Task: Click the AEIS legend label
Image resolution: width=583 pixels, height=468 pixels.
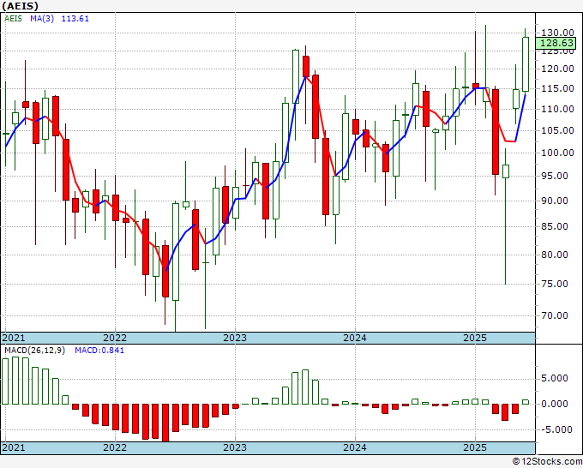Action: (13, 19)
